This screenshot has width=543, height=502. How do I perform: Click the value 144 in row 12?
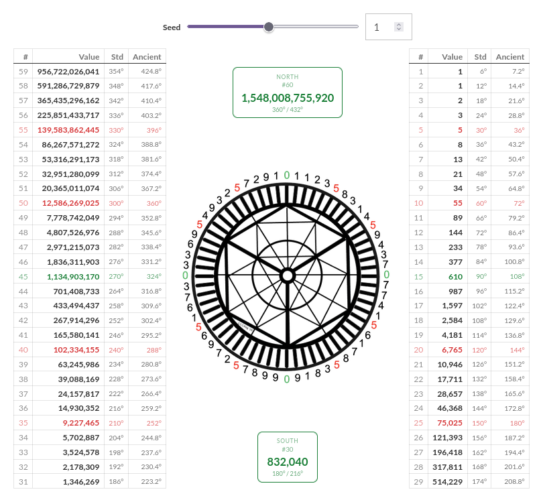click(x=456, y=233)
